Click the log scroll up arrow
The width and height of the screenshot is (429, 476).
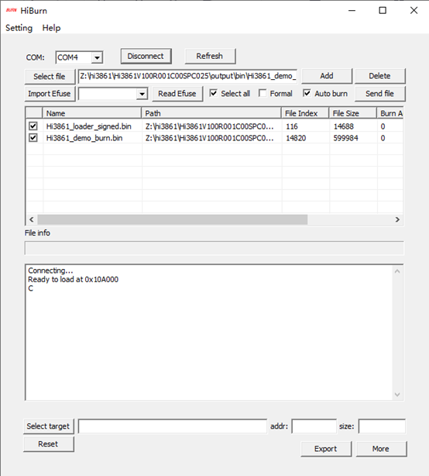(397, 271)
